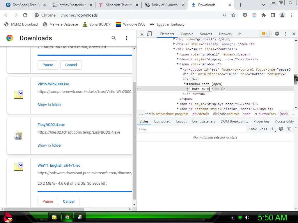Viewport: 298px width, 223px height.
Task: Cancel the Win11_English_x64v1.iso download
Action: pyautogui.click(x=69, y=202)
